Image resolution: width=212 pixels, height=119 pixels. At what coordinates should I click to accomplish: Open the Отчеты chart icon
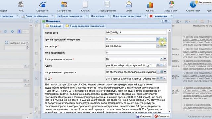pyautogui.click(x=150, y=5)
